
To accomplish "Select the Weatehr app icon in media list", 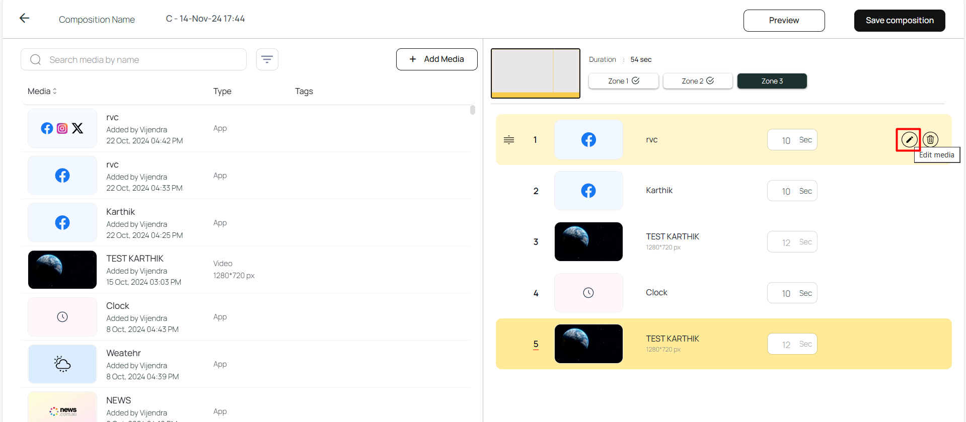I will [62, 364].
